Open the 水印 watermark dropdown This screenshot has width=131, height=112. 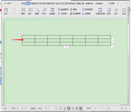click(x=116, y=11)
